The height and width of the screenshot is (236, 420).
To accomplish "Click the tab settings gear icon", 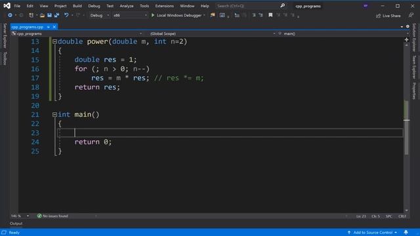I will [408, 26].
